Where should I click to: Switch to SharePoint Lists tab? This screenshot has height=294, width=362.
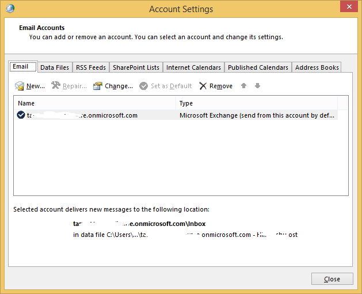[x=136, y=67]
